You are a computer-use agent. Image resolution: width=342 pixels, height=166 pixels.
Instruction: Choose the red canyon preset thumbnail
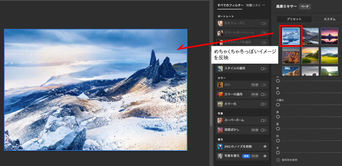tap(291, 56)
